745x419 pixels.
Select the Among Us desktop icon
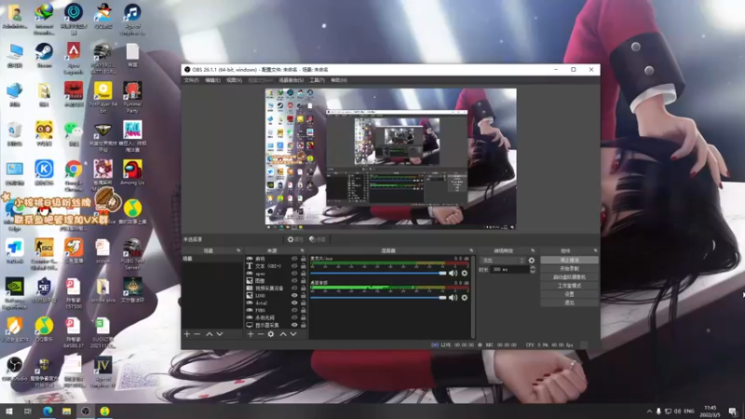tap(132, 172)
